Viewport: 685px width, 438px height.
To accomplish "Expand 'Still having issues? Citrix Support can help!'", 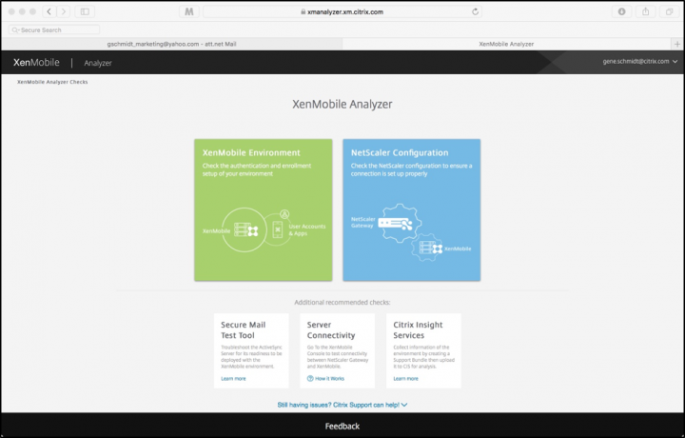I will [x=342, y=405].
